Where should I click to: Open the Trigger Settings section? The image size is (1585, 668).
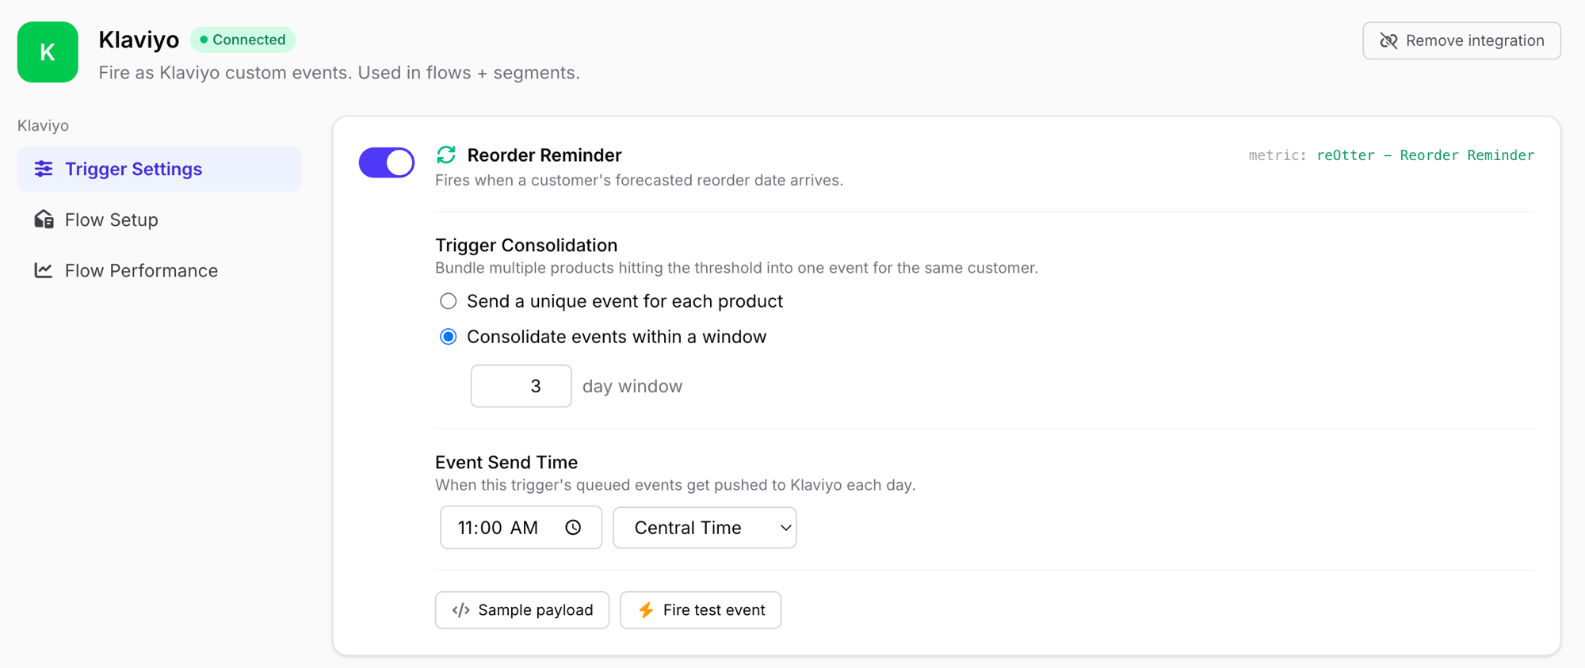[159, 169]
